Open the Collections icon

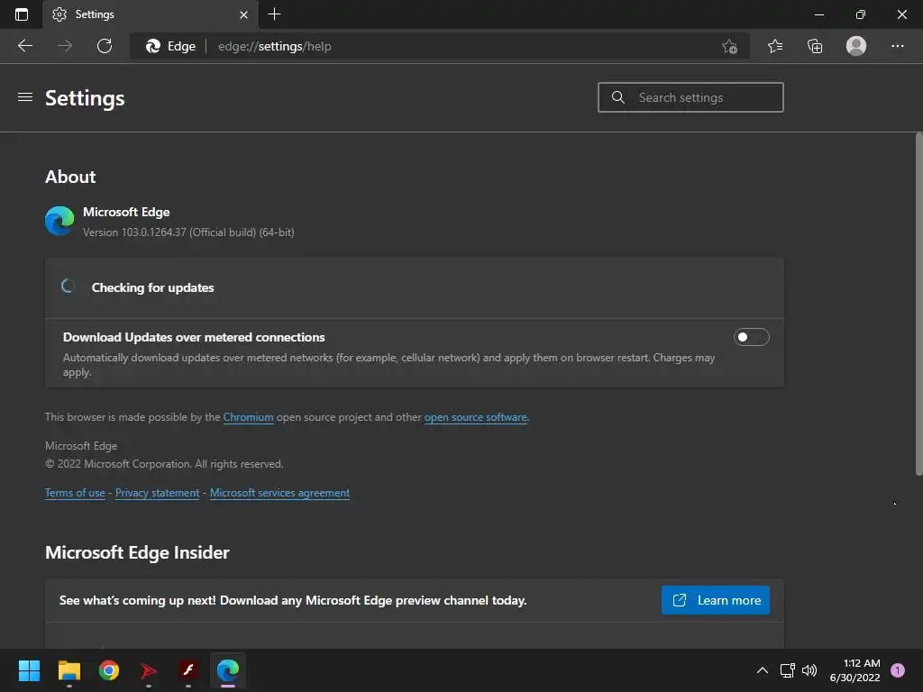(815, 46)
